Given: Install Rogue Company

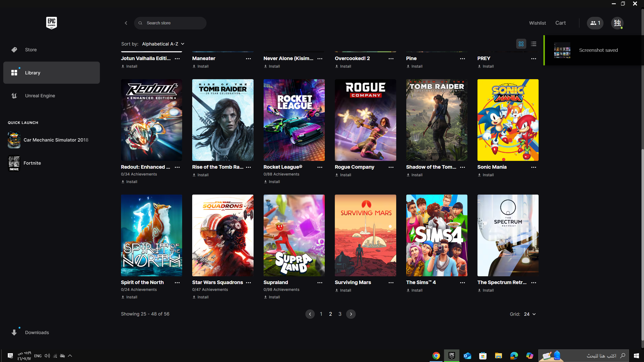Looking at the screenshot, I should point(343,175).
